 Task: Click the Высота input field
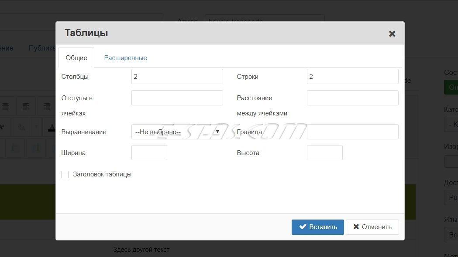pyautogui.click(x=325, y=153)
